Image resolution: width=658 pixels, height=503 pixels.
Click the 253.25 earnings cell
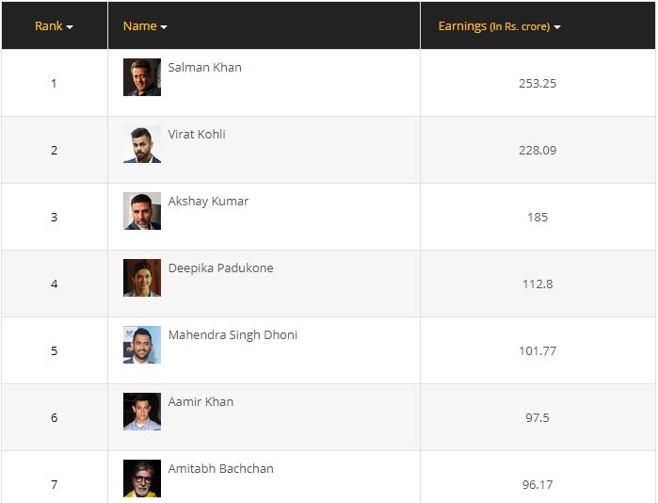[x=538, y=83]
